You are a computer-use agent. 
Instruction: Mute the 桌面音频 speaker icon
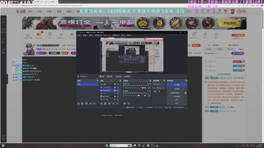coord(145,96)
